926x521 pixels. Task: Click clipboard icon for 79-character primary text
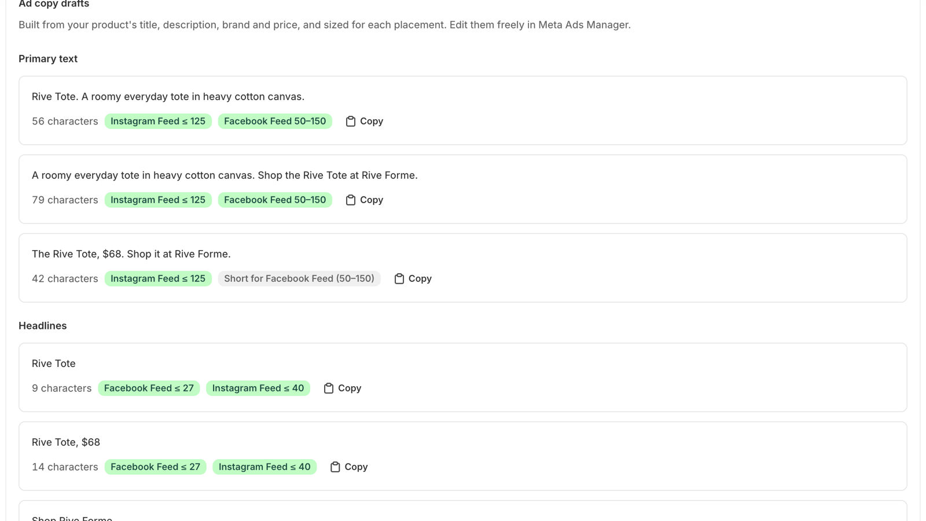[x=350, y=200]
